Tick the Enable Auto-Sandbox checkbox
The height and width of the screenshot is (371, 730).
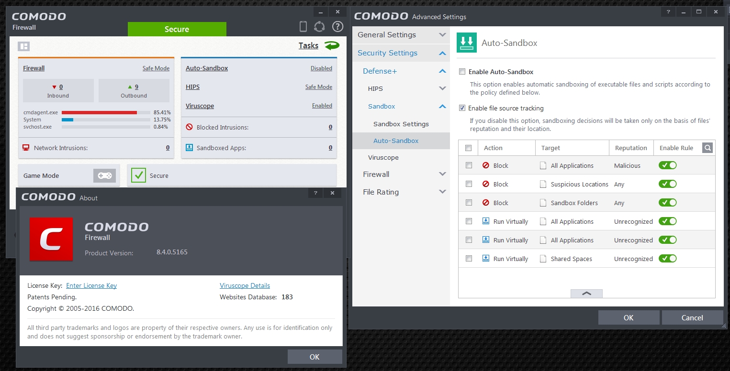(462, 72)
